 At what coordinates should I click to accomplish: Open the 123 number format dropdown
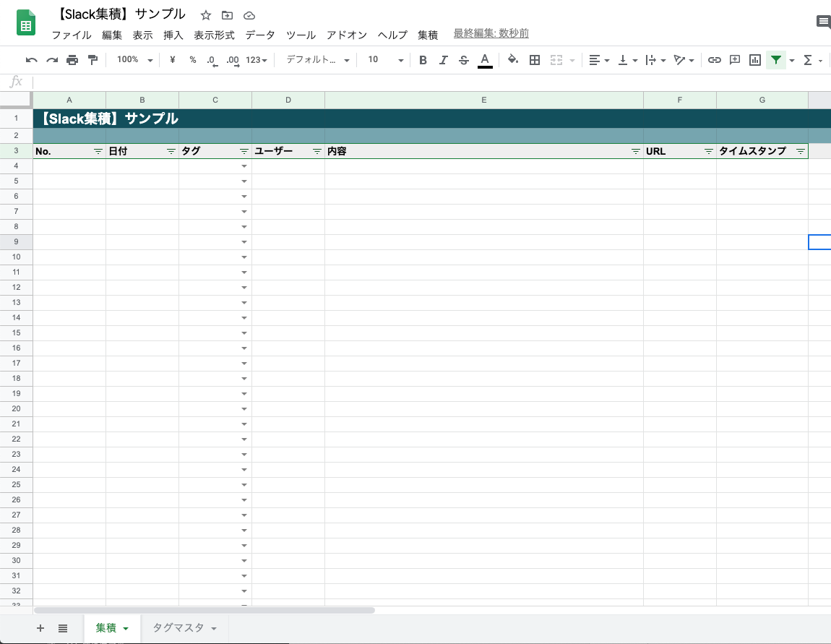(x=257, y=60)
